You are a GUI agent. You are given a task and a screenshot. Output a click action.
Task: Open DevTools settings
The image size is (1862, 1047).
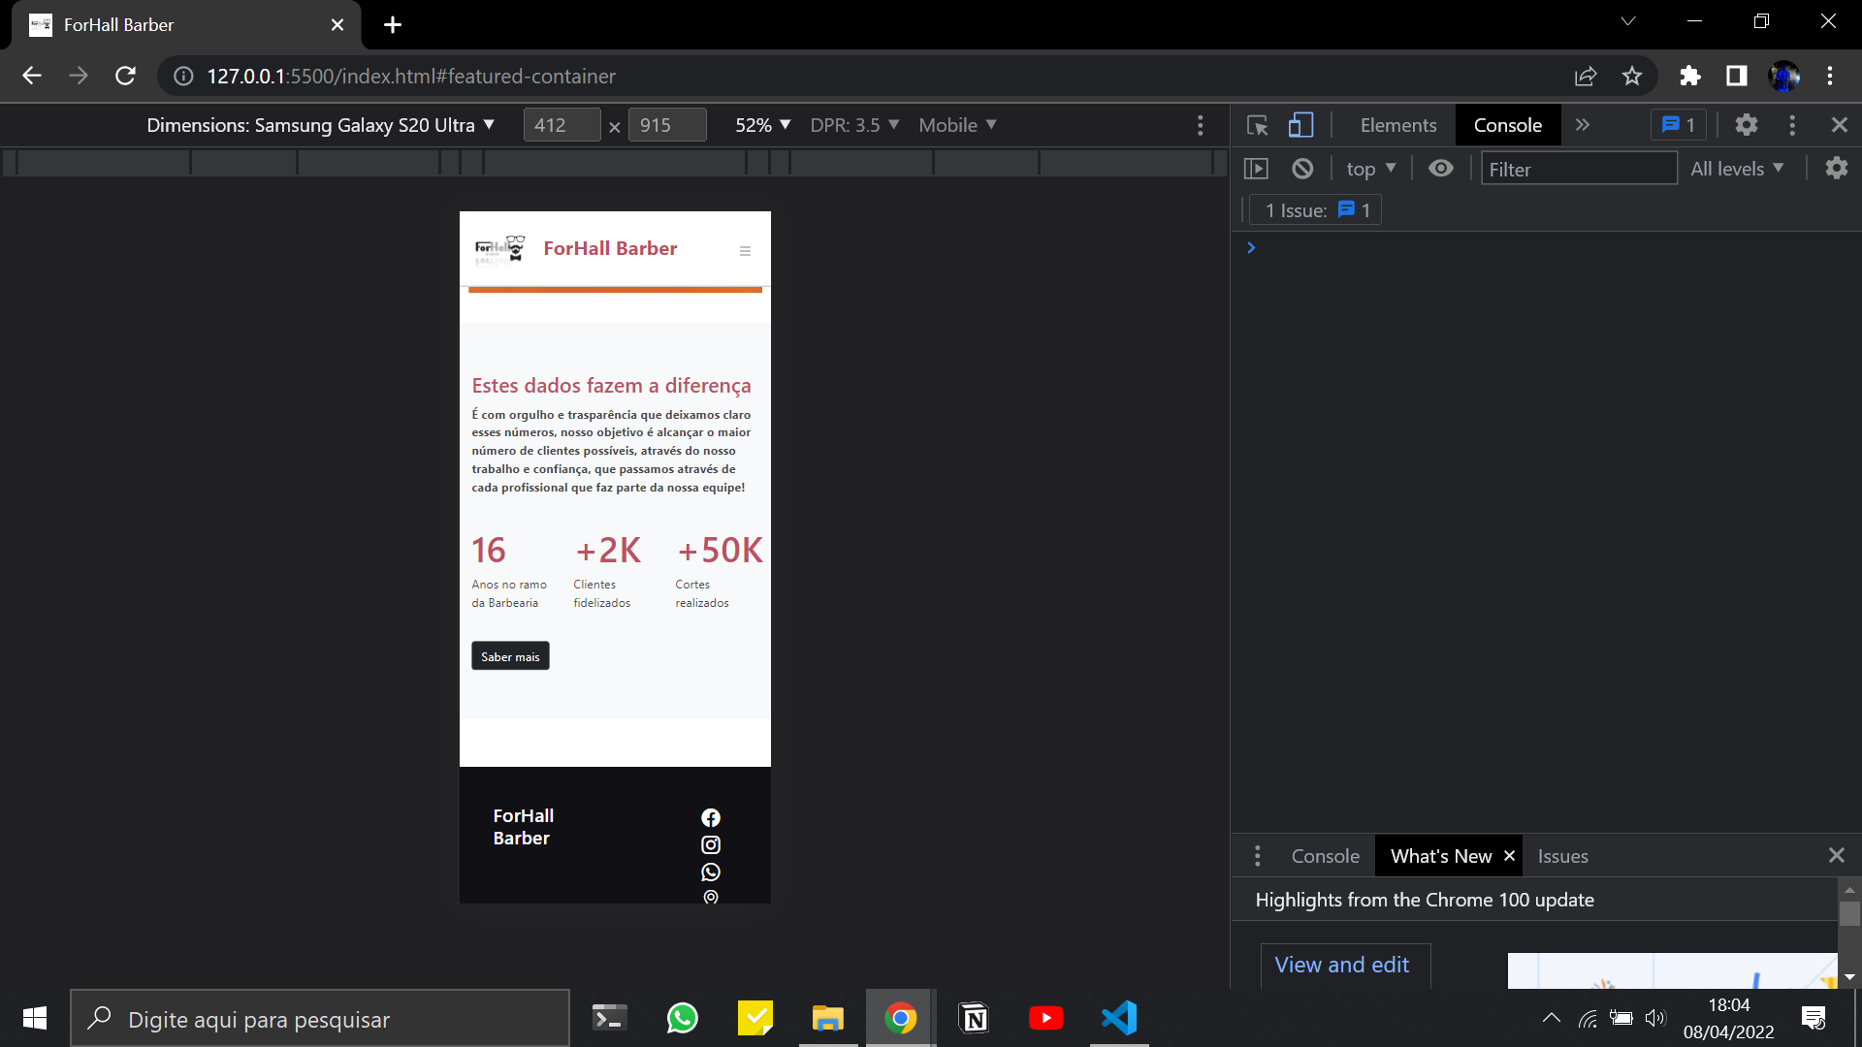coord(1746,124)
